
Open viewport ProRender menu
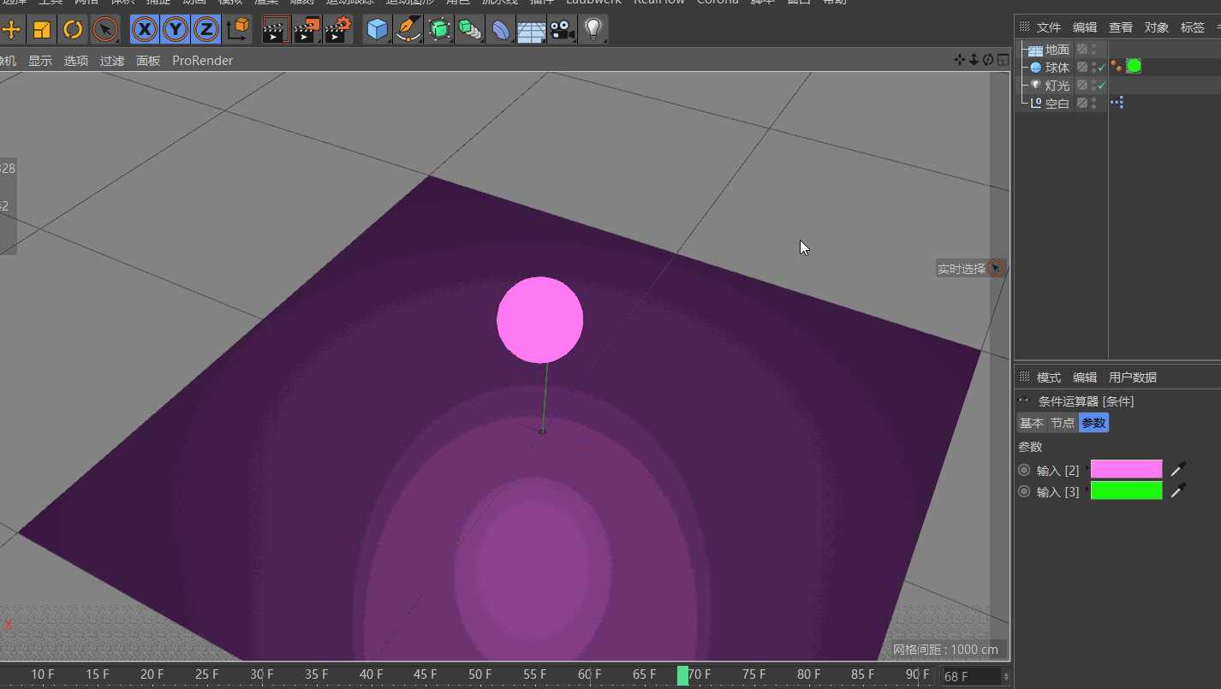(x=202, y=61)
